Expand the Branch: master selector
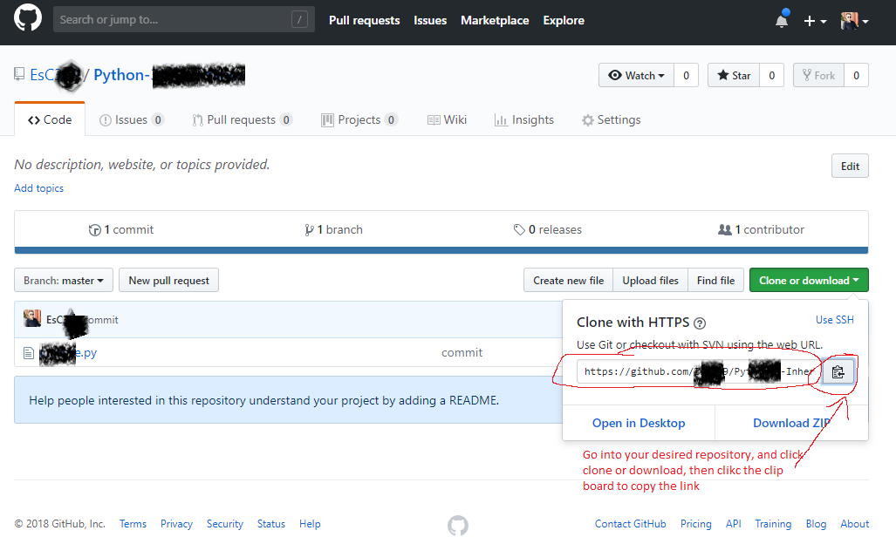896x544 pixels. click(63, 280)
